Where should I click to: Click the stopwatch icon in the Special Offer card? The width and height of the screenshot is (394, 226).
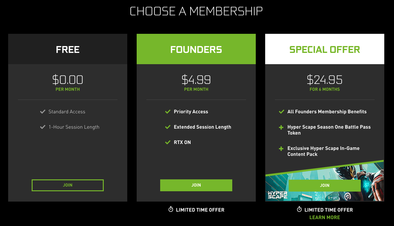pos(299,210)
